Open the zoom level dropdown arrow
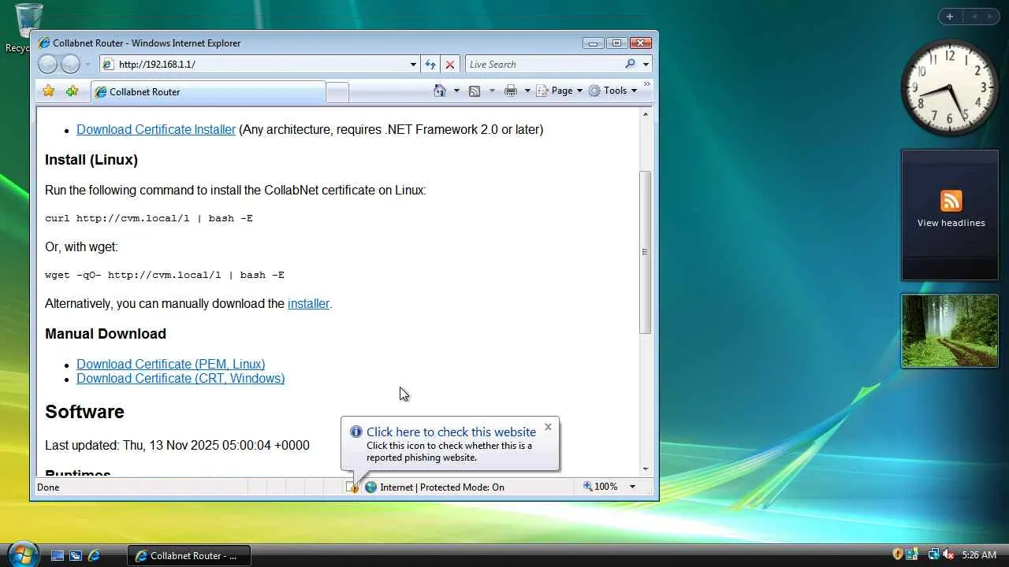Screen dimensions: 1009x567 (x=632, y=487)
